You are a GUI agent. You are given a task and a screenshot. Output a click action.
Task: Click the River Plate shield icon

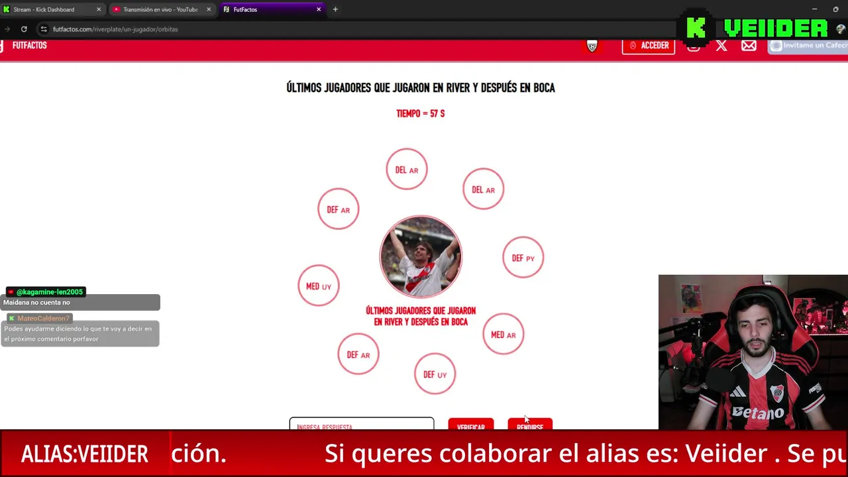click(592, 46)
